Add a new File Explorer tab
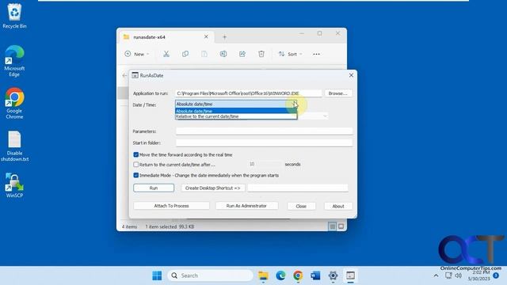The image size is (507, 285). point(224,37)
